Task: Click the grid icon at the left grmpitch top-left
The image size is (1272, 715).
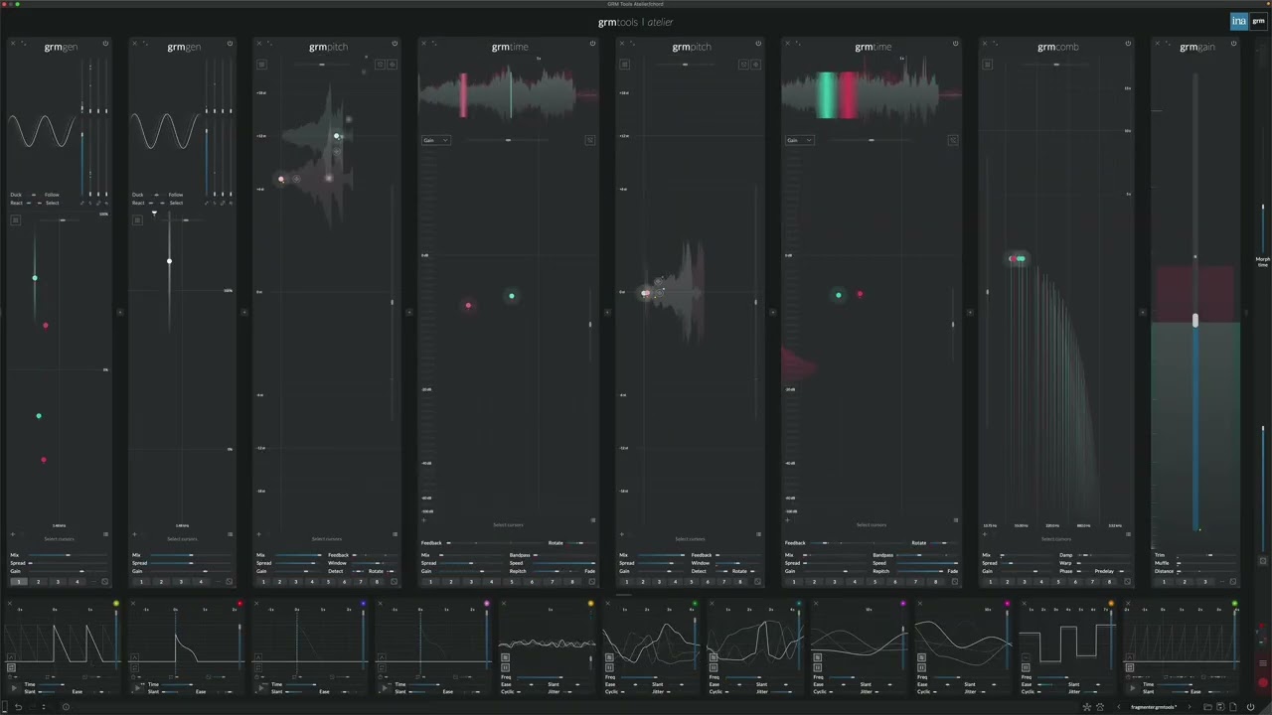Action: click(261, 64)
